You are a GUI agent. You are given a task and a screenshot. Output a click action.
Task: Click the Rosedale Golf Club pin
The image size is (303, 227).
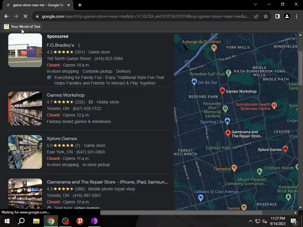(x=229, y=73)
